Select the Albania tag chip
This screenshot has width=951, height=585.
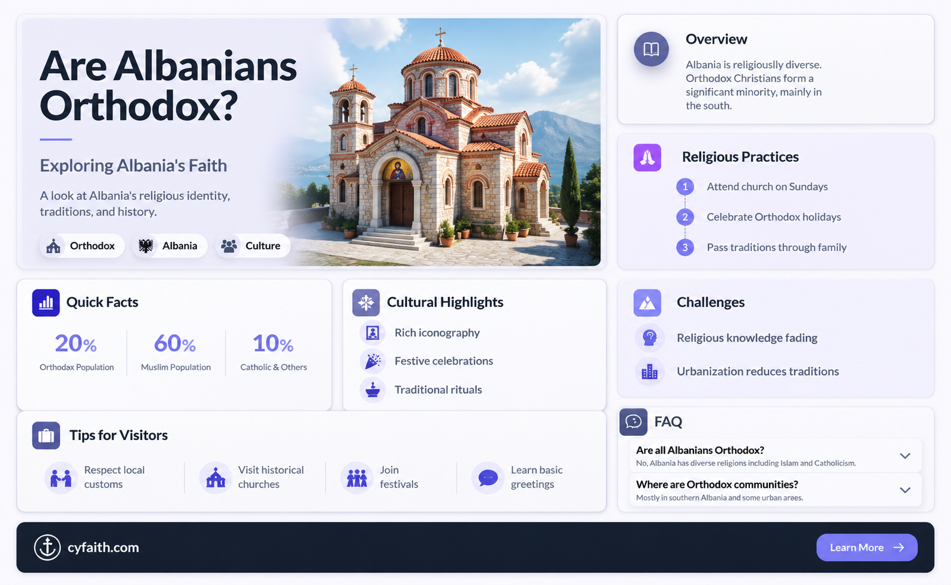[170, 246]
